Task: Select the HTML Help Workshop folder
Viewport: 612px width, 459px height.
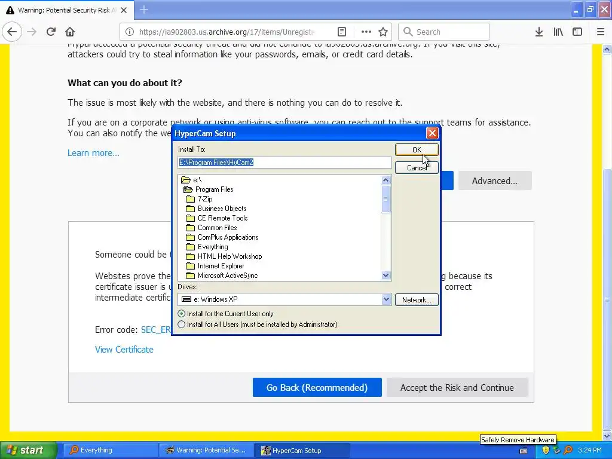Action: coord(224,256)
